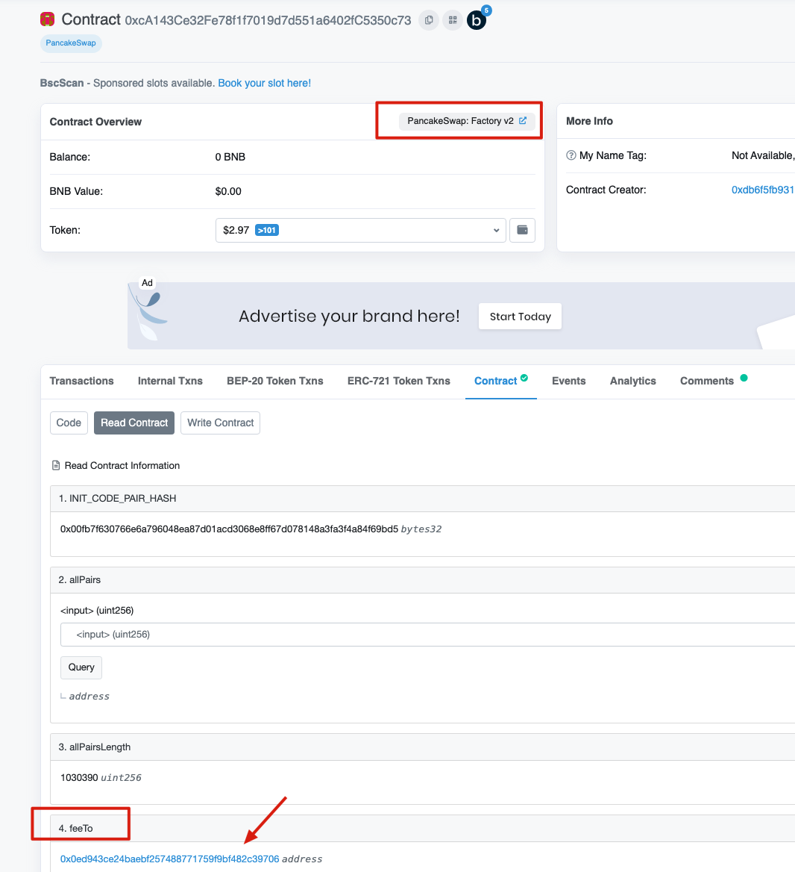Open the BEP-20 Token Txns tab
Screen dimensions: 795x872
coord(275,381)
